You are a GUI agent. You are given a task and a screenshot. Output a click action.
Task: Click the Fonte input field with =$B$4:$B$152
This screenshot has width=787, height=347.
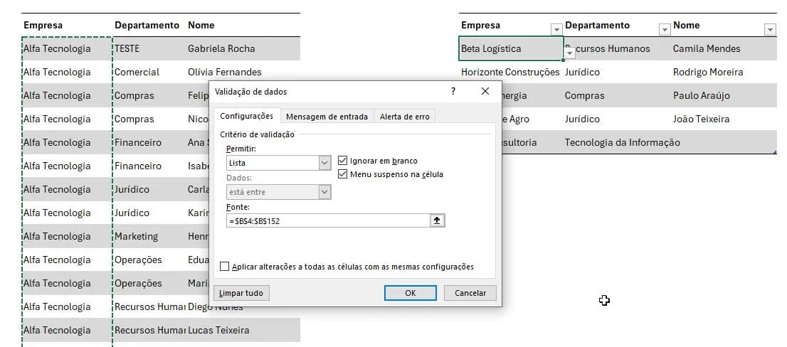[328, 220]
